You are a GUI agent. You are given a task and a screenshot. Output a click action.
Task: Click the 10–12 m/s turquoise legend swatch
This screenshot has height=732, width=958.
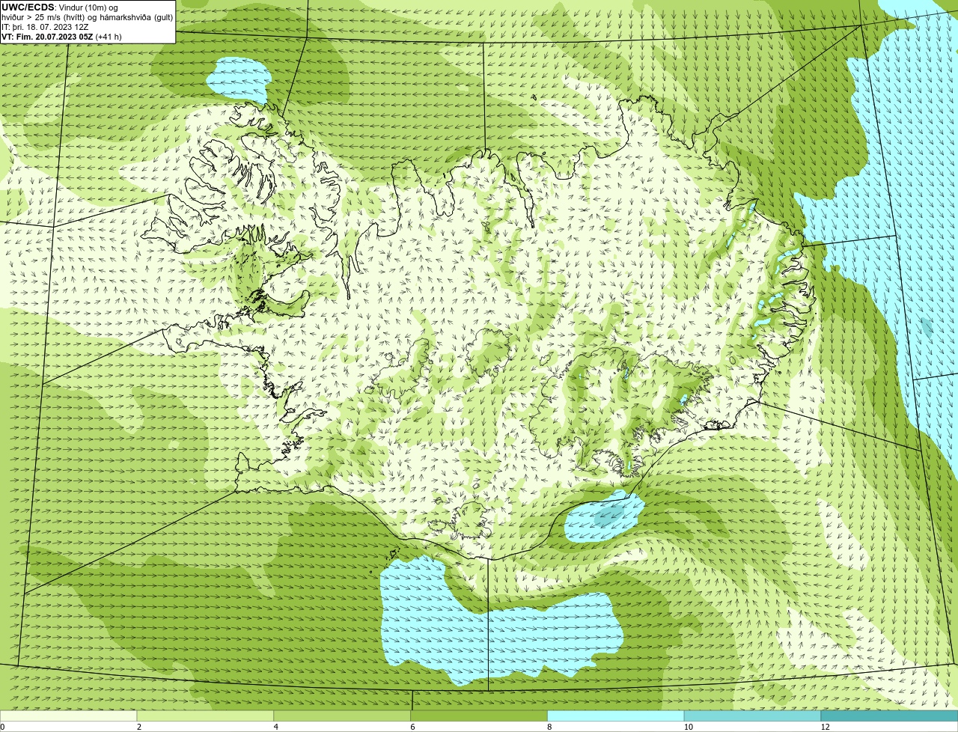coord(752,716)
